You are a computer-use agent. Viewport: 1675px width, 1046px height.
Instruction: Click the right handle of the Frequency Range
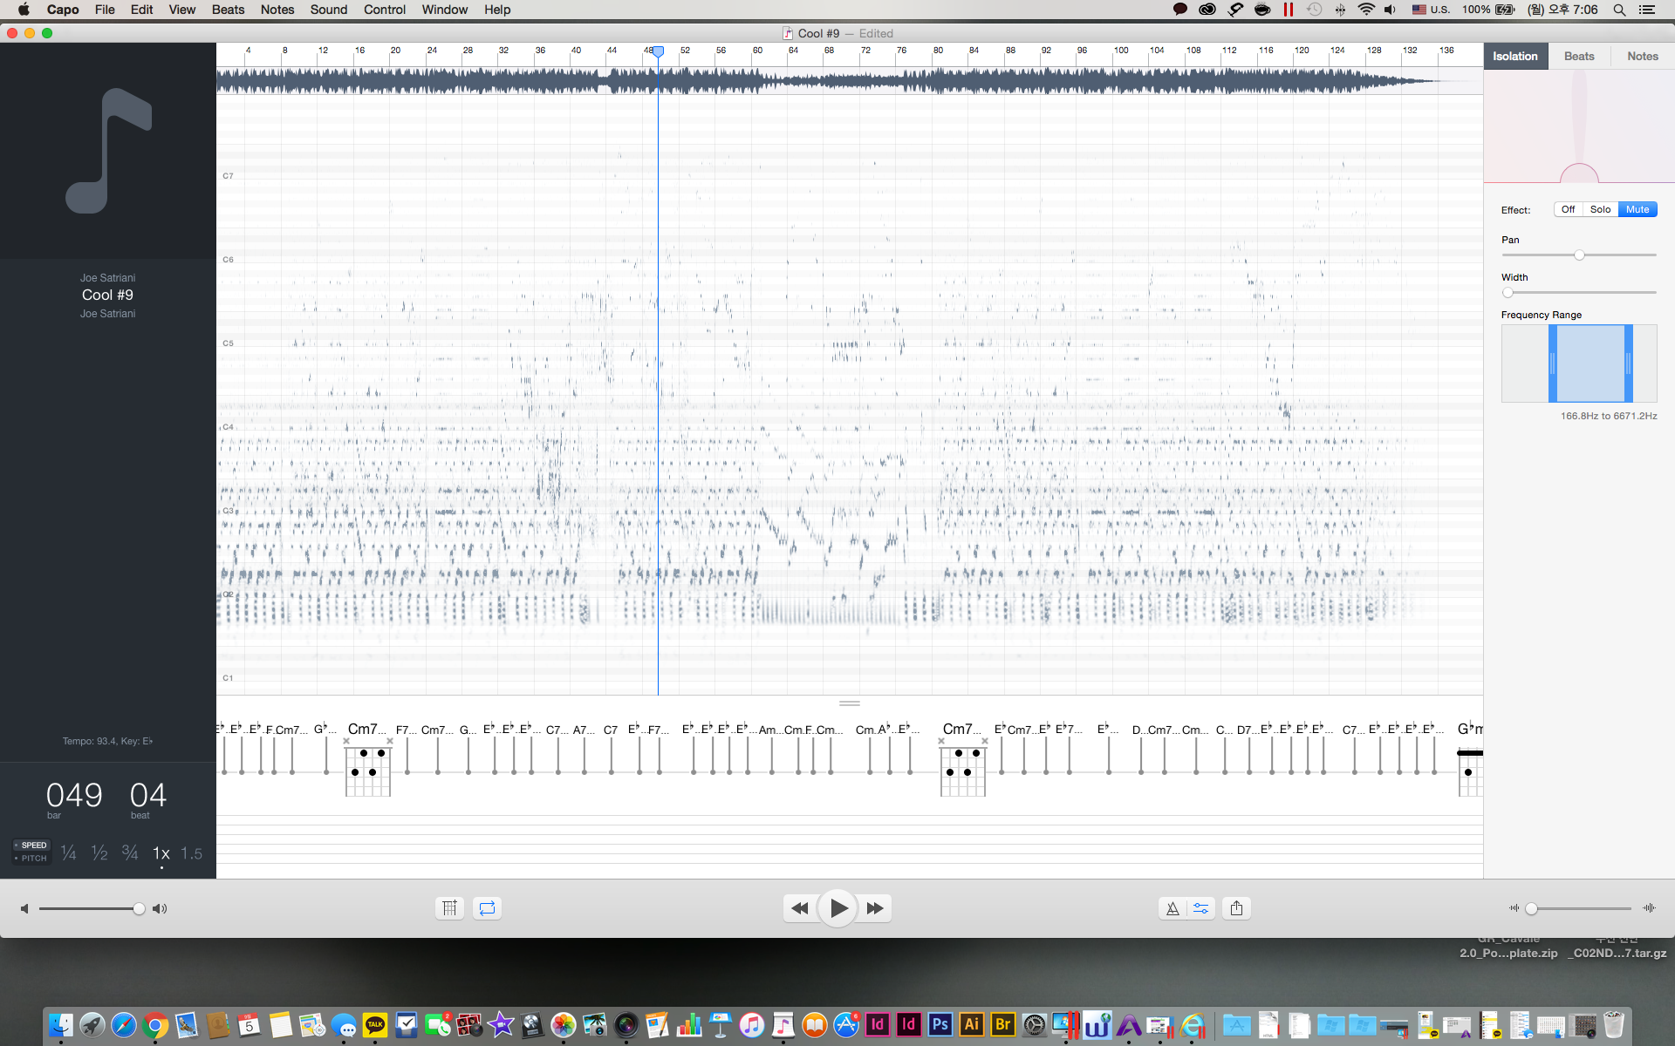point(1628,363)
